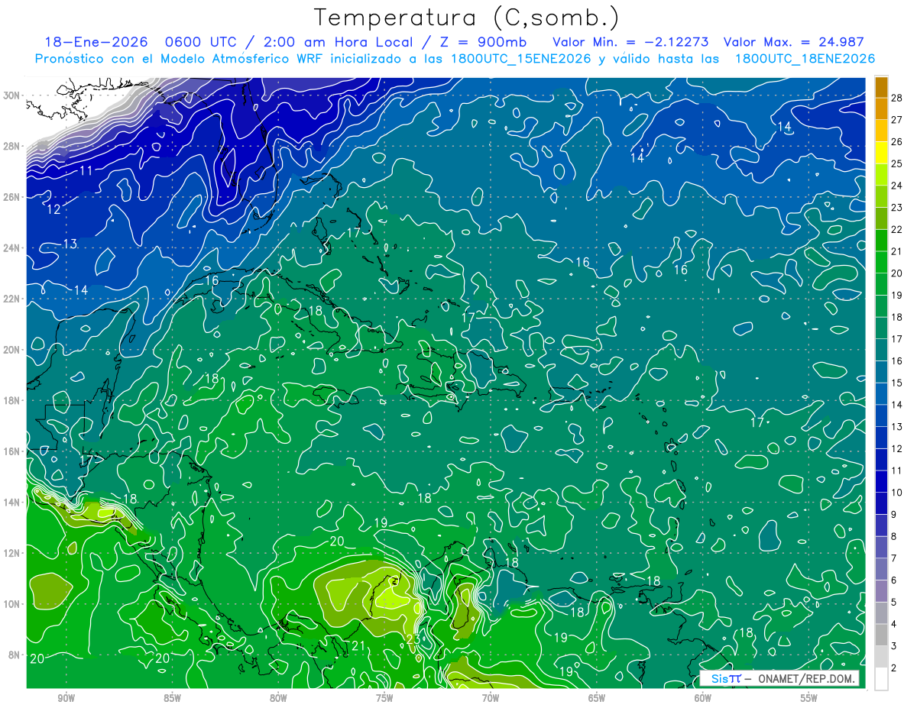Click the '80W' longitude axis label
The height and width of the screenshot is (708, 917).
pos(278,698)
